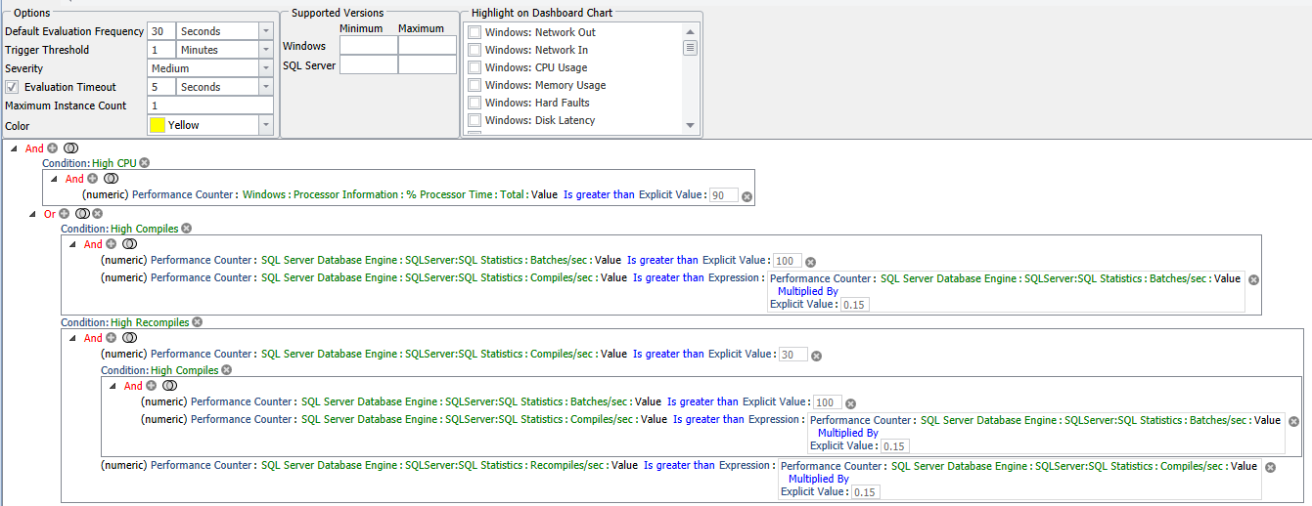Add item to And directly under High Recompiles
This screenshot has height=506, width=1312.
pyautogui.click(x=111, y=338)
